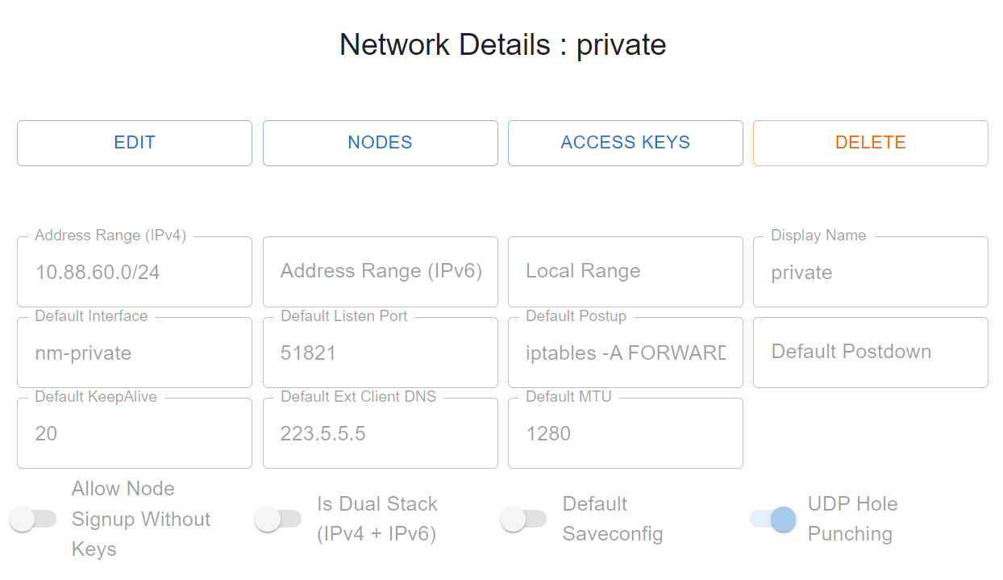This screenshot has height=580, width=1003.
Task: Open ACCESS KEYS for this network
Action: click(626, 143)
